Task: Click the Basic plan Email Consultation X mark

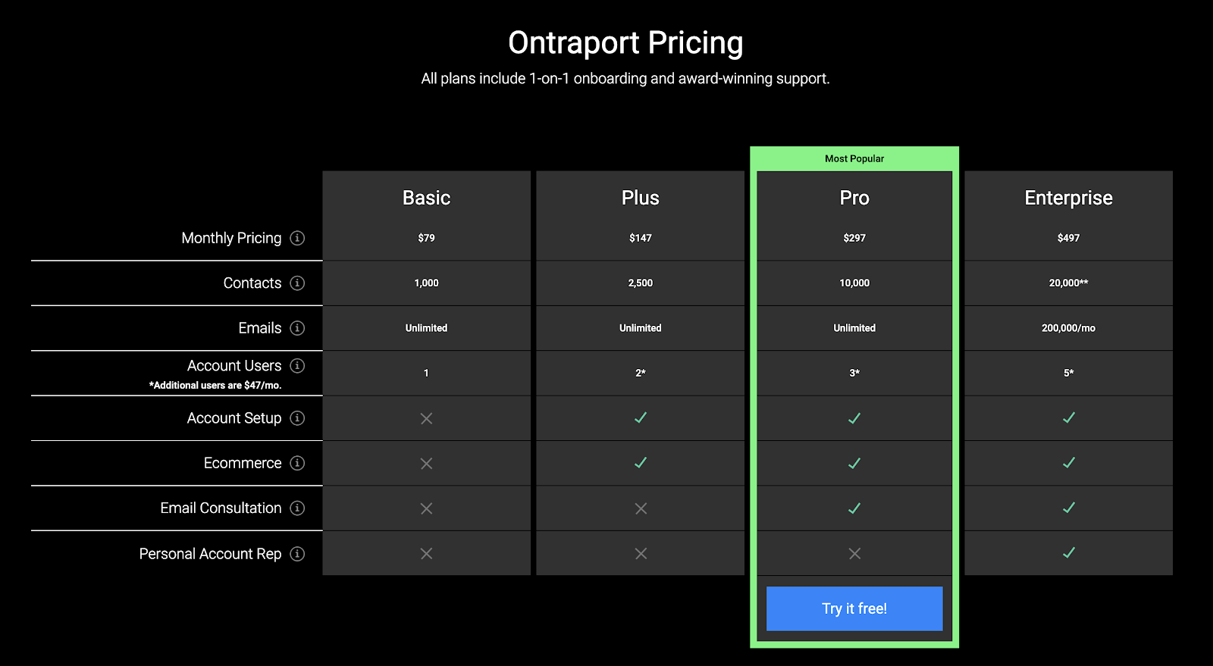Action: click(427, 508)
